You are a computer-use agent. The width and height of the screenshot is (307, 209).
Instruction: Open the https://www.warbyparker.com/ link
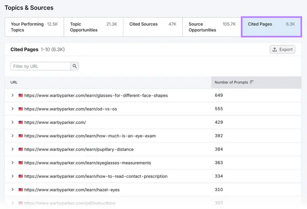55,122
